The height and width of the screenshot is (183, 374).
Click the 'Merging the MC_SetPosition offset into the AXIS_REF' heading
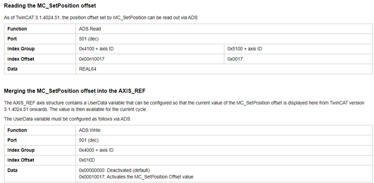[x=75, y=91]
